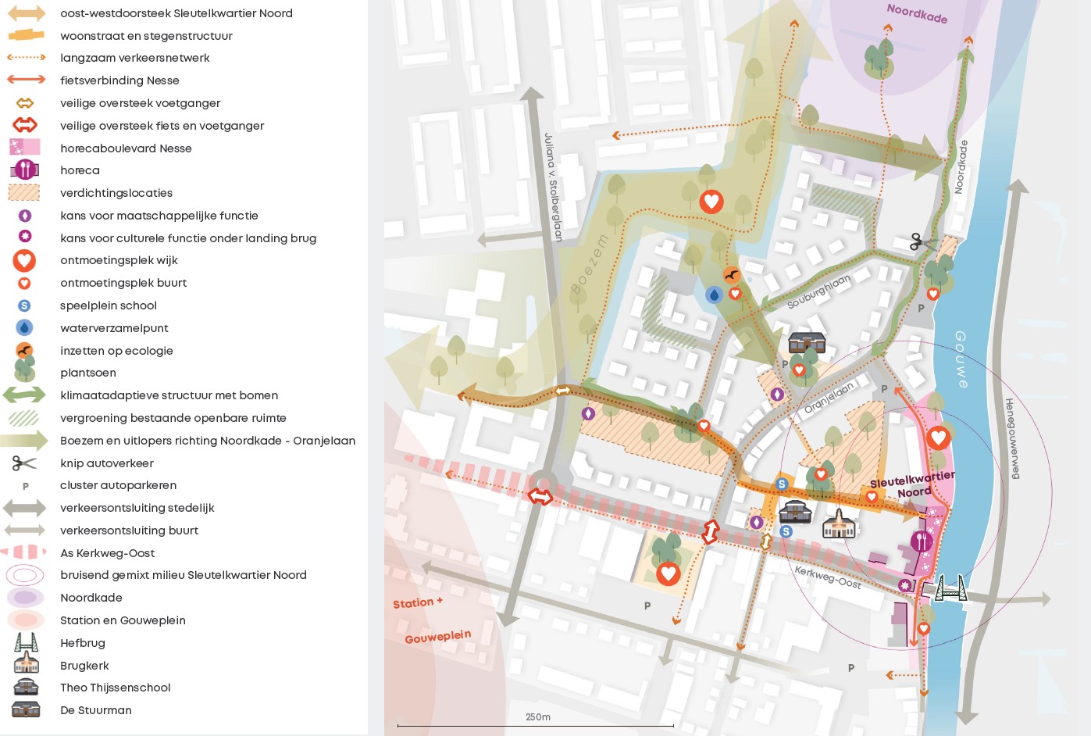Screen dimensions: 1091x736
Task: Select the 'inzetten op ecologie' bird legend icon
Action: click(x=24, y=350)
